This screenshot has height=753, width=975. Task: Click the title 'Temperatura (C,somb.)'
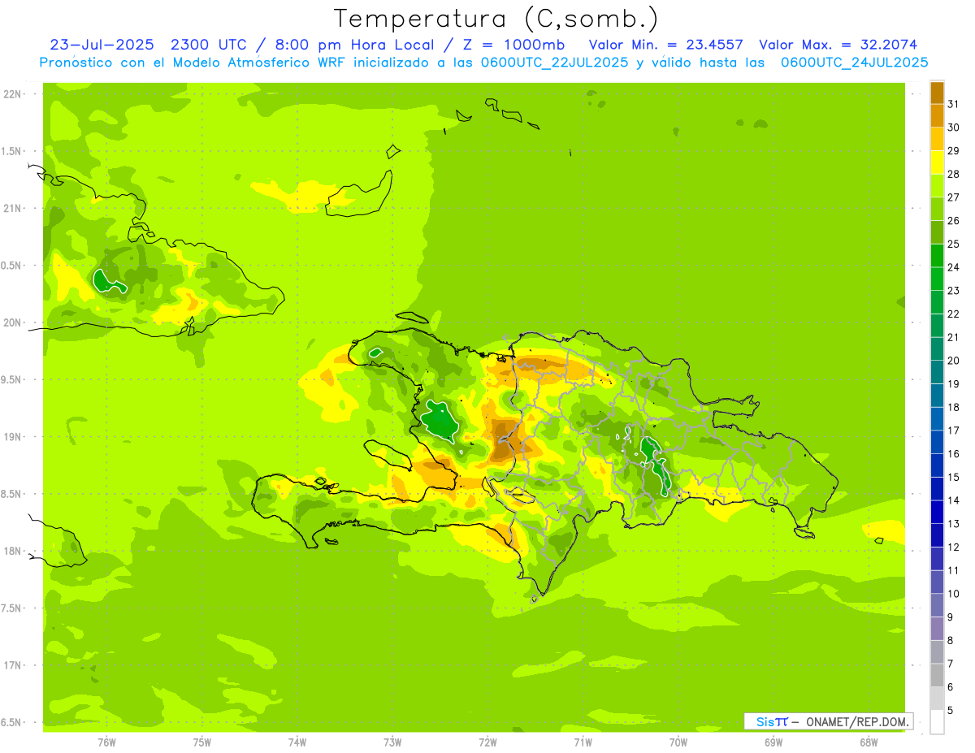(x=496, y=19)
